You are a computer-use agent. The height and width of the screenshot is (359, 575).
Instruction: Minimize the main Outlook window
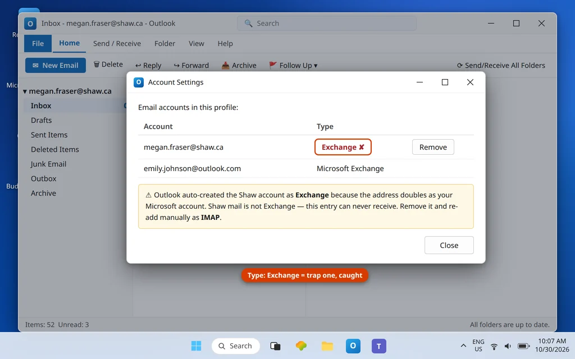point(491,24)
